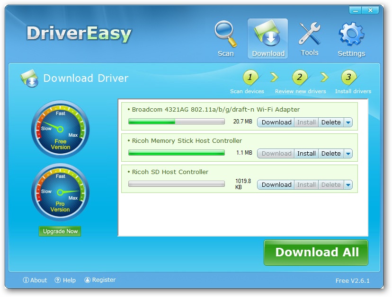Expand dropdown arrow for Broadcom Wi-Fi Adapter
The height and width of the screenshot is (297, 392).
click(x=348, y=122)
